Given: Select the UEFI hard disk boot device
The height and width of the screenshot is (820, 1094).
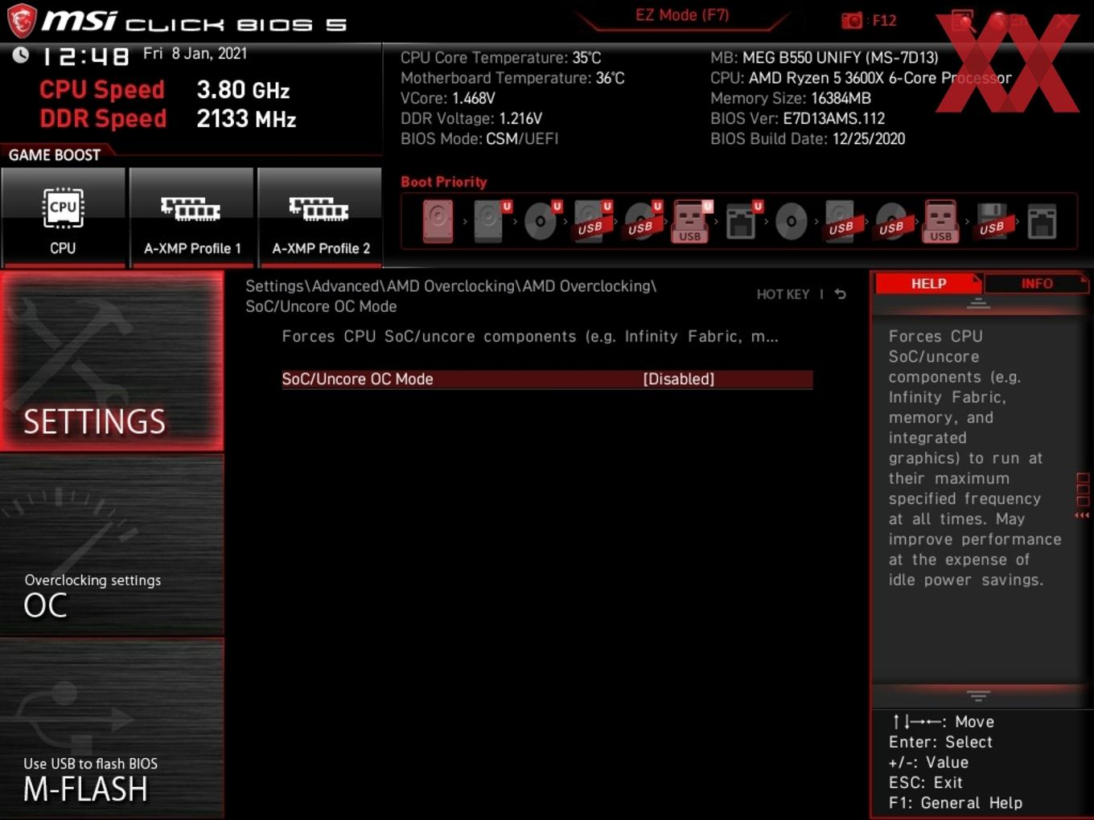Looking at the screenshot, I should (x=489, y=221).
